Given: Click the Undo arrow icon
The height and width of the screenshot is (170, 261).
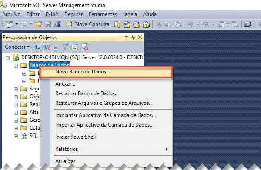Looking at the screenshot, I should coord(190,24).
